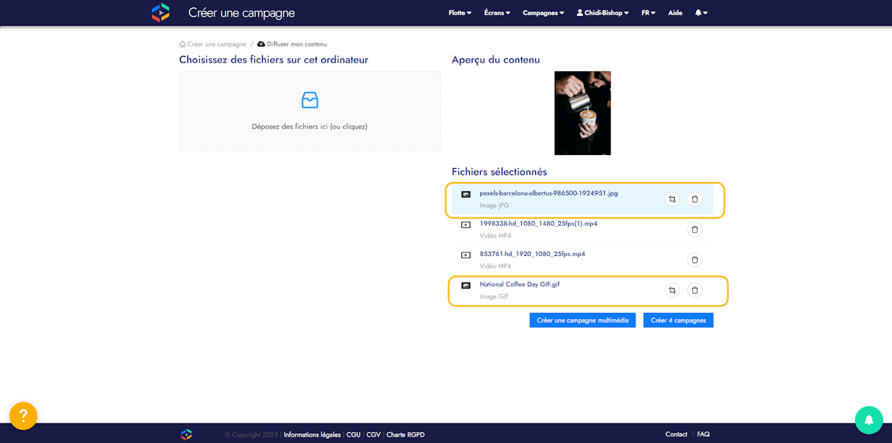892x443 pixels.
Task: Switch language using the FR dropdown
Action: pos(648,13)
